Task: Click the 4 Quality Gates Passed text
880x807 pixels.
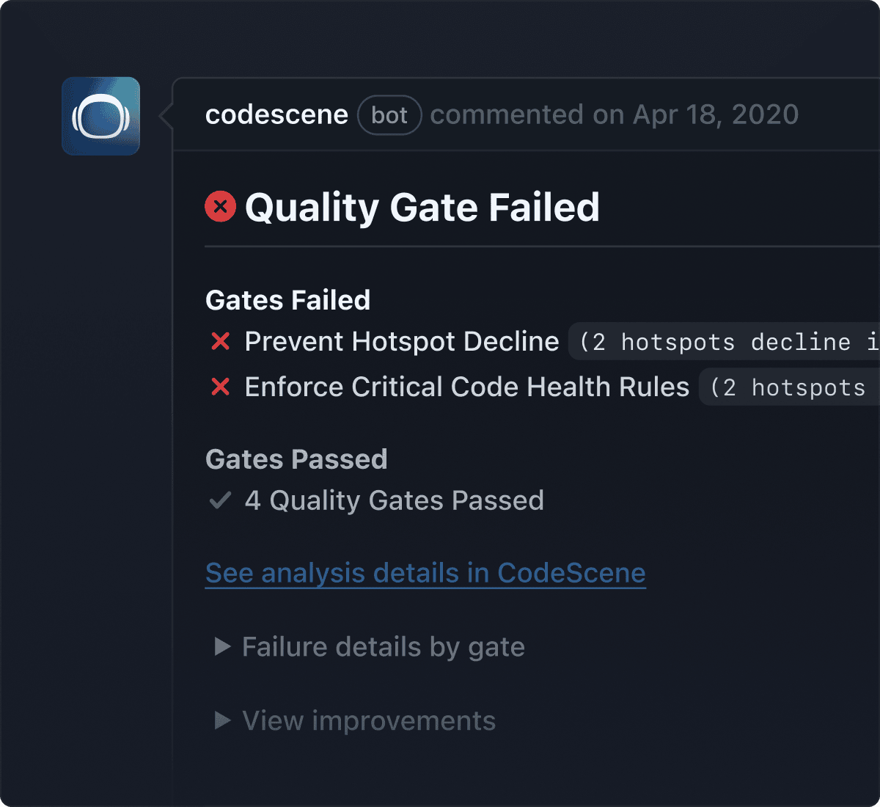Action: pyautogui.click(x=395, y=501)
